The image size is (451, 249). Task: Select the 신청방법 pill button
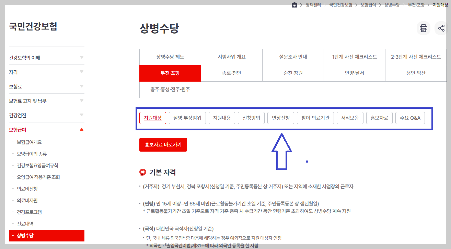[251, 118]
